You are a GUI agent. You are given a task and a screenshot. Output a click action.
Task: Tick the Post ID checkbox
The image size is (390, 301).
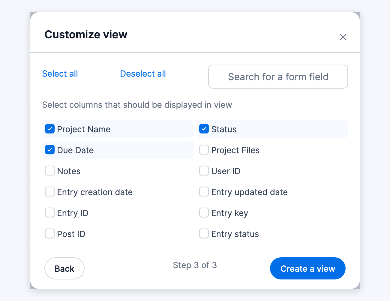pos(50,234)
